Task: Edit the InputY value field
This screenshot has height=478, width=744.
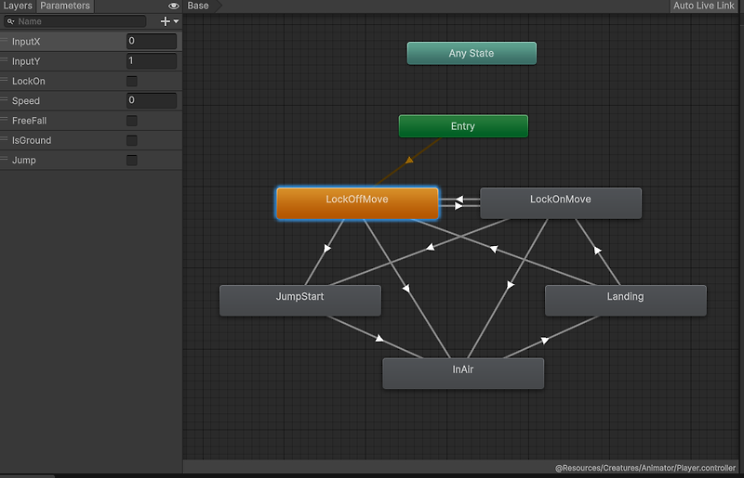Action: (152, 61)
